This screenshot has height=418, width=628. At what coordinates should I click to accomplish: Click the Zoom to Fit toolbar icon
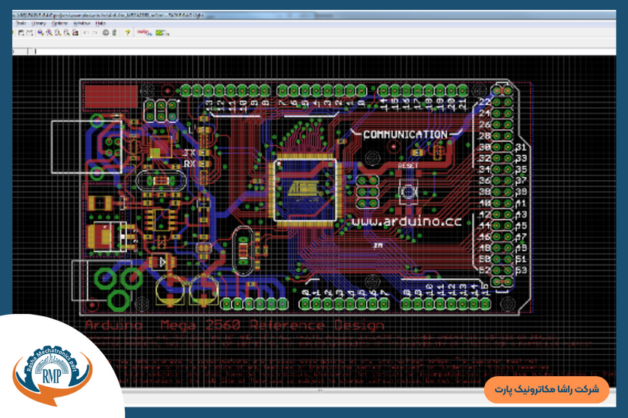click(x=41, y=33)
